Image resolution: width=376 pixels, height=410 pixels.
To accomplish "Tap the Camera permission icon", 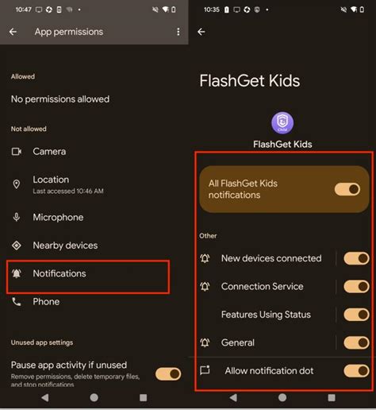I will (x=17, y=152).
